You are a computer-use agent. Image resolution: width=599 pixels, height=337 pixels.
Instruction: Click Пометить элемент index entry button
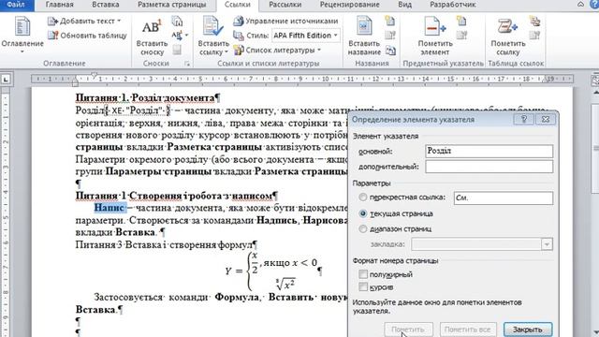[435, 37]
